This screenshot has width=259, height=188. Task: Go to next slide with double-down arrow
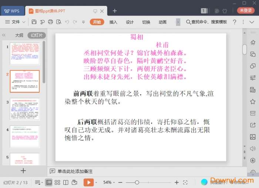[x=245, y=158]
